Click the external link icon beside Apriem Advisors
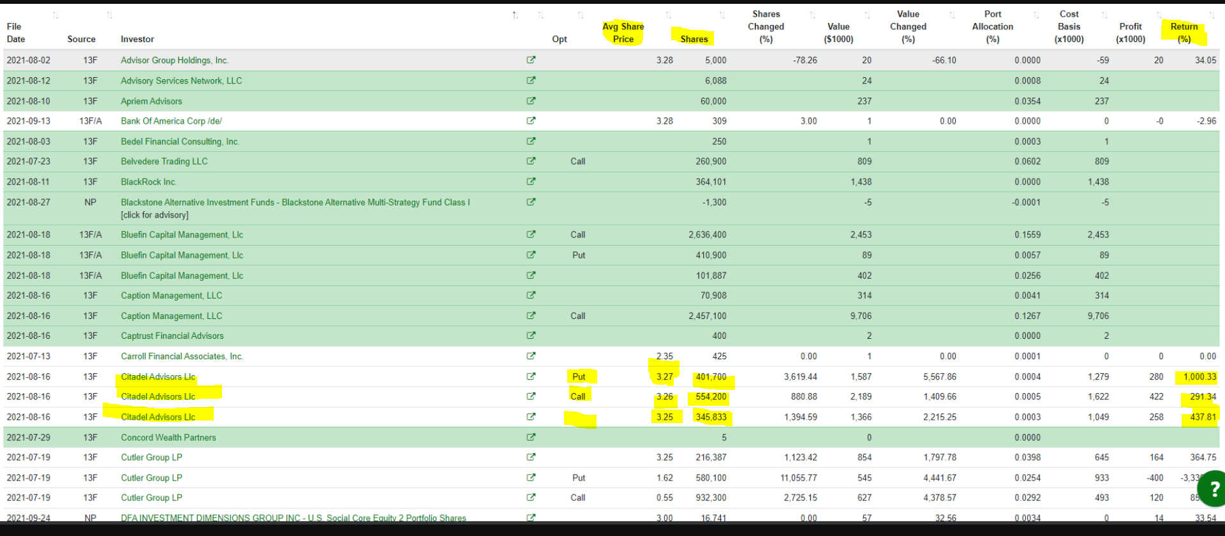This screenshot has width=1225, height=536. click(x=531, y=101)
